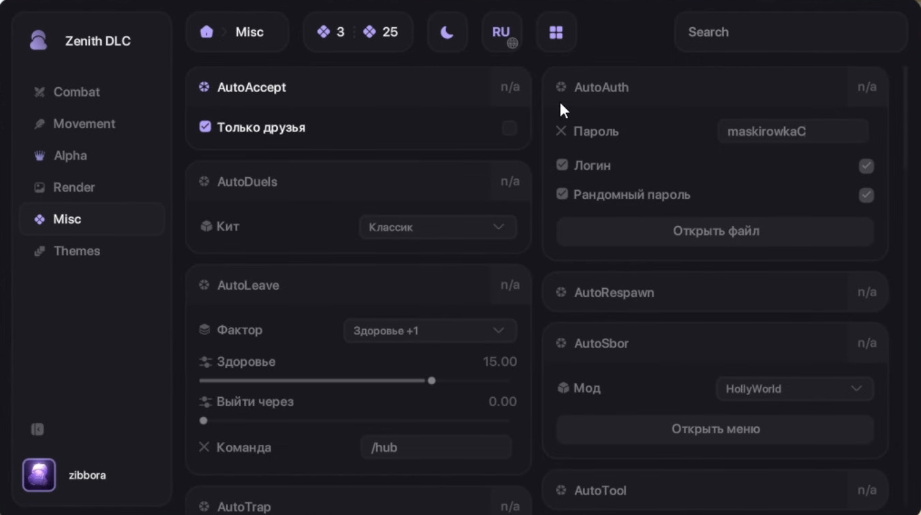Toggle the Рандомный пароль right checkbox
The width and height of the screenshot is (921, 515).
click(866, 195)
